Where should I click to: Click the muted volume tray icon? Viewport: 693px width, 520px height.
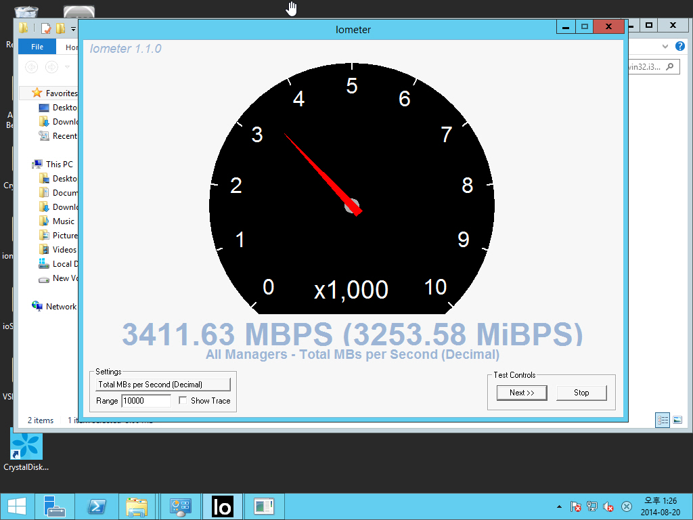click(x=608, y=506)
